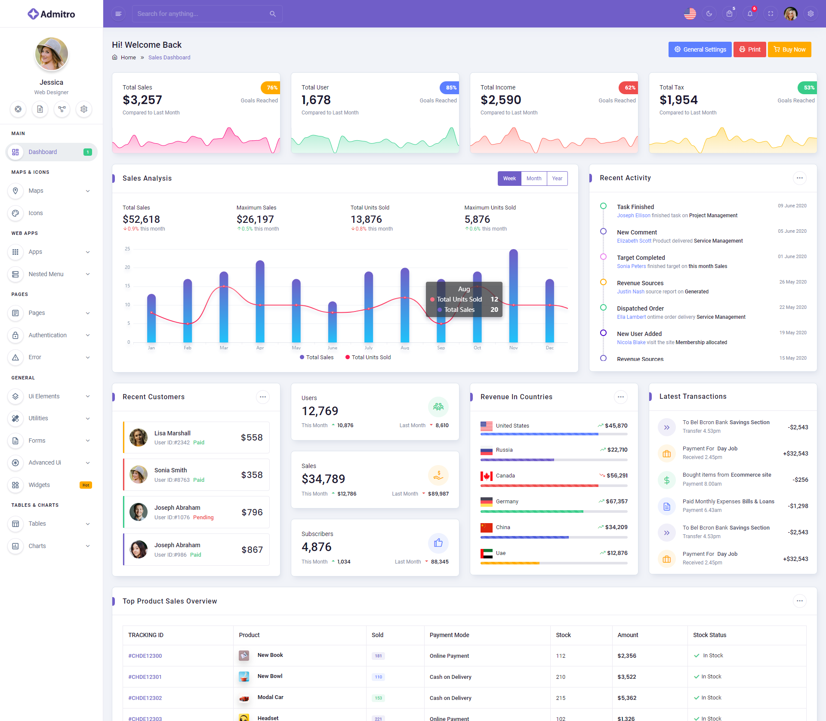Toggle fullscreen mode icon

(x=771, y=14)
